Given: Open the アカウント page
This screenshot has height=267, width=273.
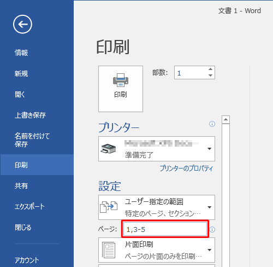Looking at the screenshot, I should pos(27,260).
